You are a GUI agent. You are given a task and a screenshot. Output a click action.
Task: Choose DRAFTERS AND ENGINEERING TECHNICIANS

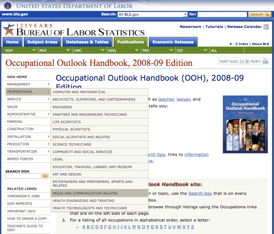tap(99, 115)
